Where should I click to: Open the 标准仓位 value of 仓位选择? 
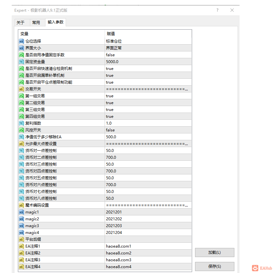pos(148,41)
